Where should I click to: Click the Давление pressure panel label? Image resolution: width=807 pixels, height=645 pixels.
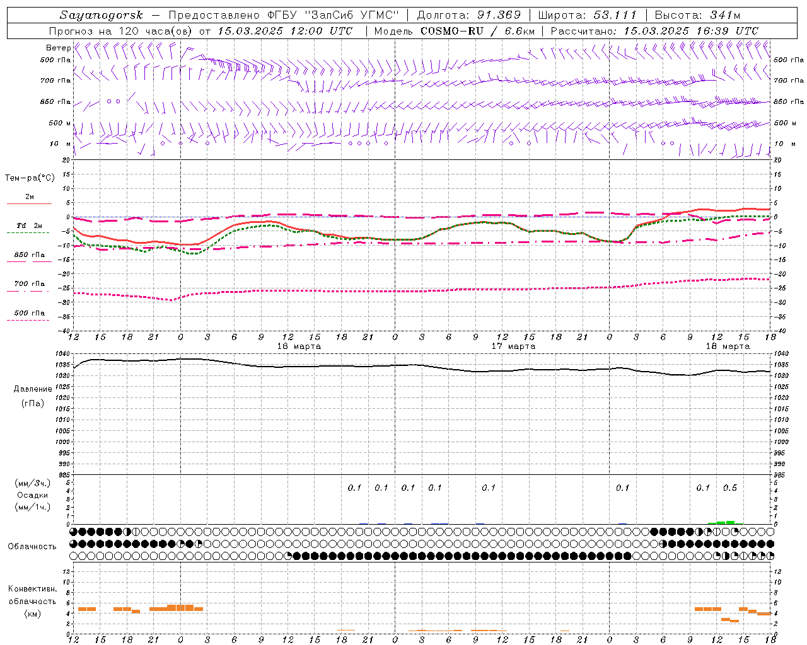pyautogui.click(x=33, y=389)
